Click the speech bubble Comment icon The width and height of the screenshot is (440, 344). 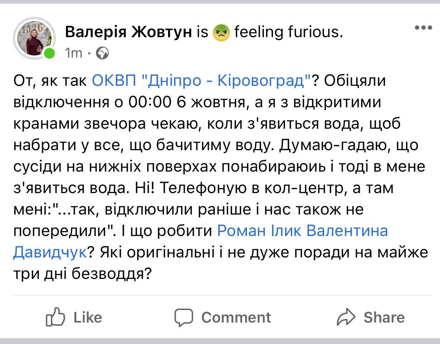tap(184, 317)
